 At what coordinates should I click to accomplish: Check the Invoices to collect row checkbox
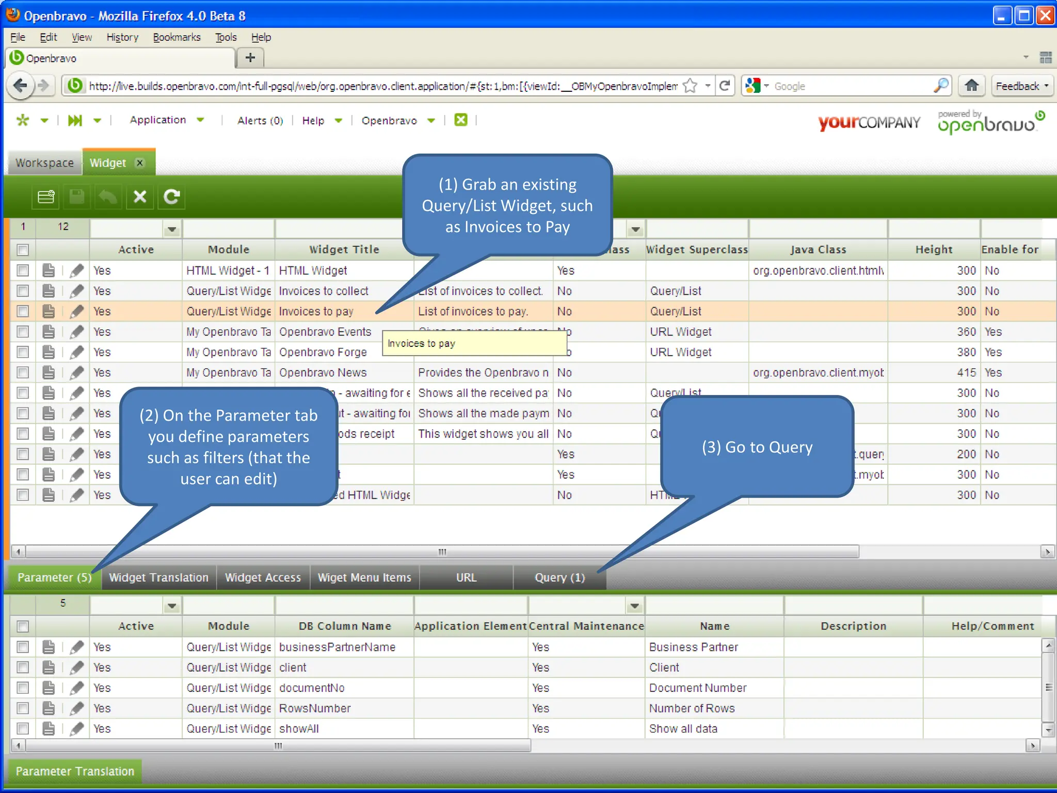coord(23,291)
